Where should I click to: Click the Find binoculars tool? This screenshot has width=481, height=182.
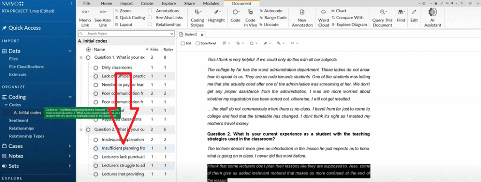pos(401,16)
